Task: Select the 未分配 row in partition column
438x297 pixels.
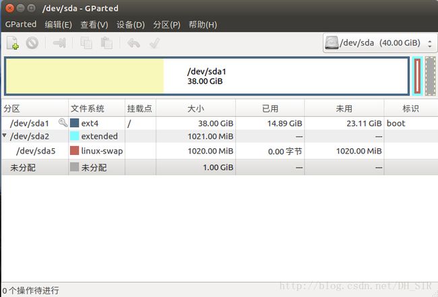Action: [x=23, y=168]
